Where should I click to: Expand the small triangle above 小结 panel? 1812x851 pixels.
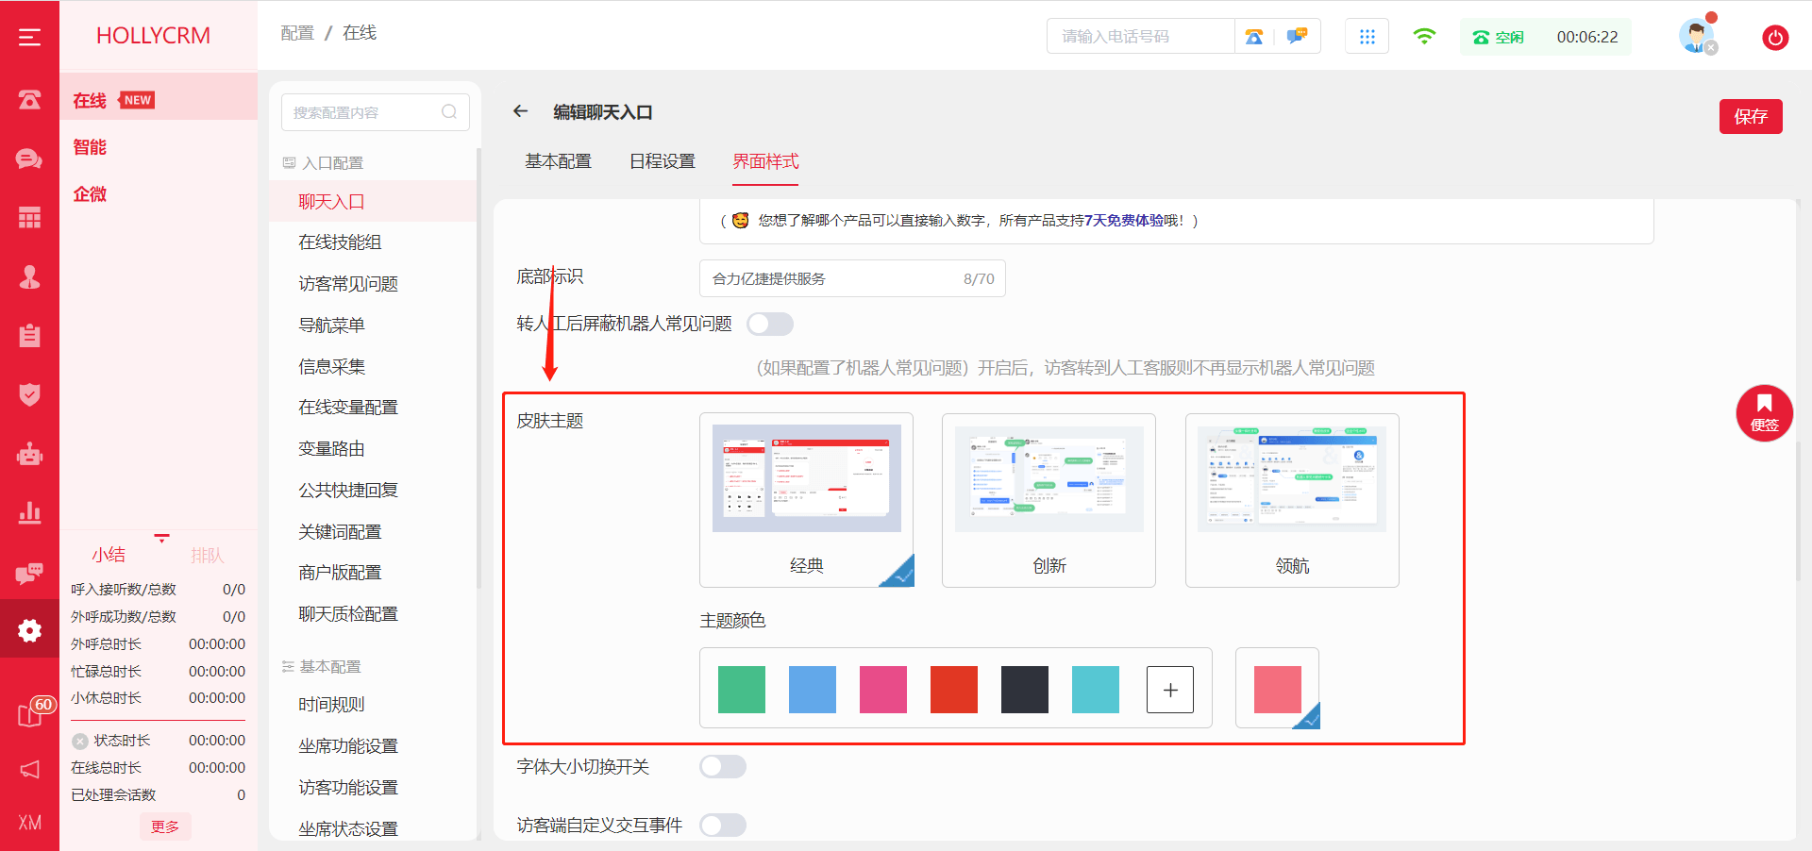coord(161,539)
